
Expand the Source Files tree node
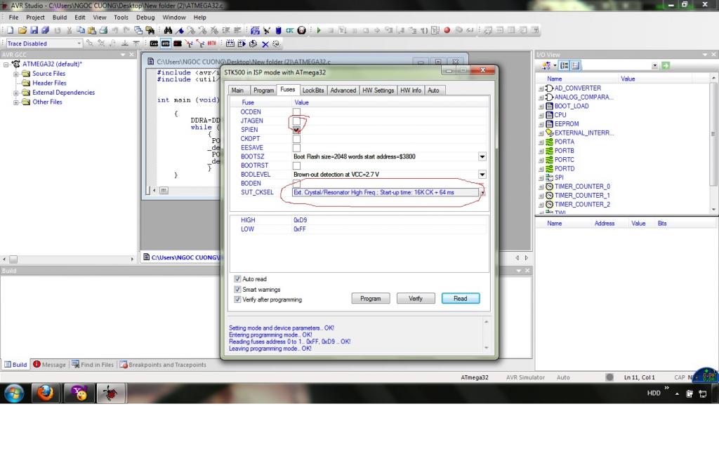pyautogui.click(x=16, y=74)
